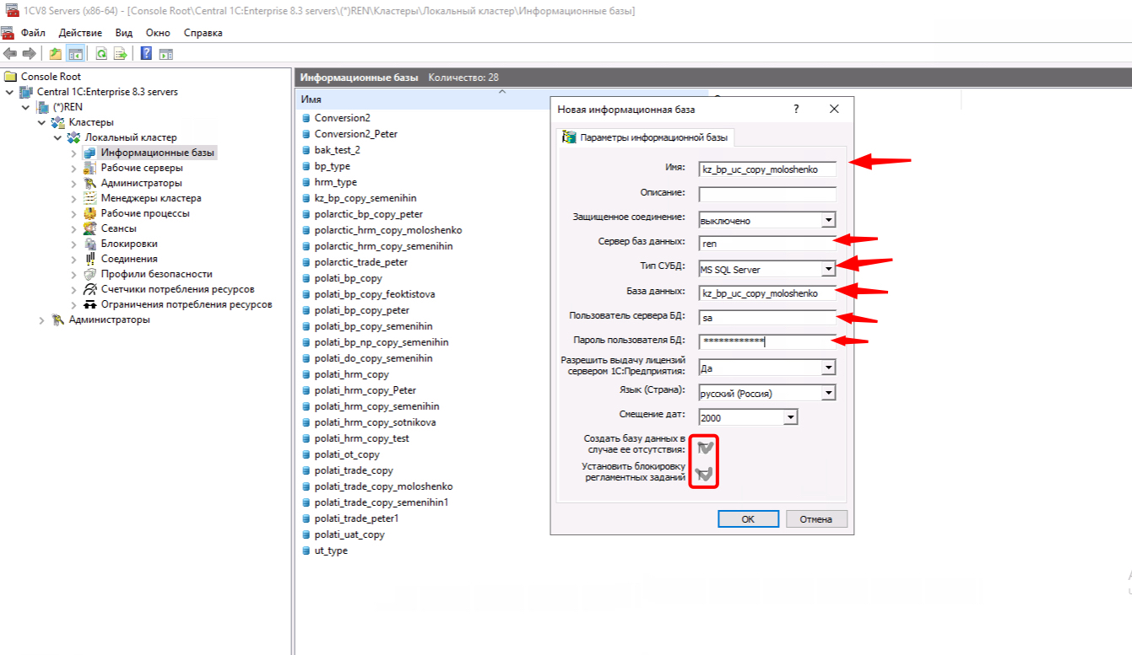1132x655 pixels.
Task: Toggle the Show/Hide Console Tree icon
Action: (x=76, y=54)
